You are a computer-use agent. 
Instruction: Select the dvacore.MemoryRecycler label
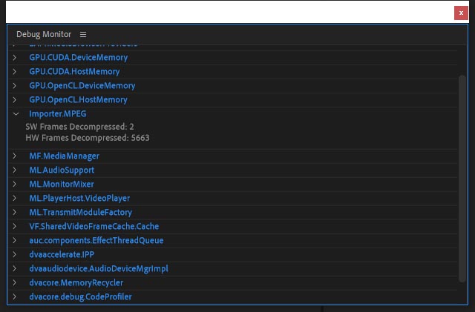(x=76, y=282)
